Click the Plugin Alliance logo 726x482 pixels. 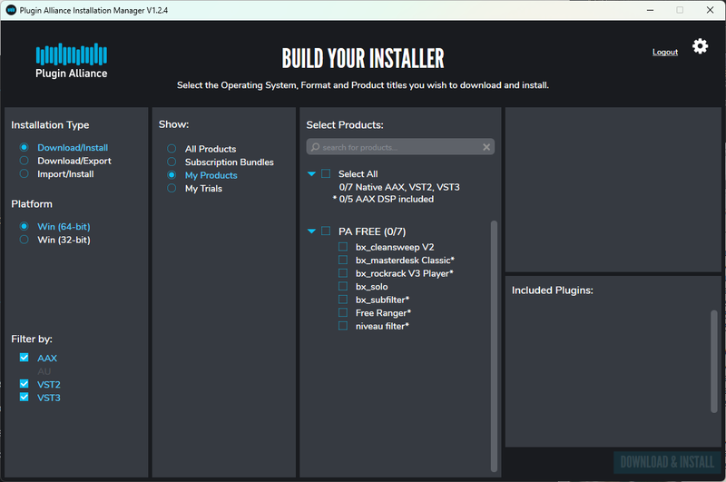coord(72,61)
